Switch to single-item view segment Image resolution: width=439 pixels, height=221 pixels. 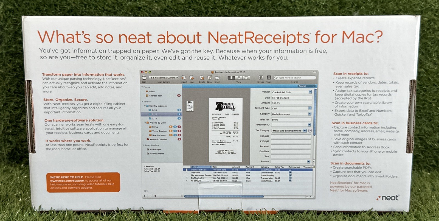coord(231,78)
